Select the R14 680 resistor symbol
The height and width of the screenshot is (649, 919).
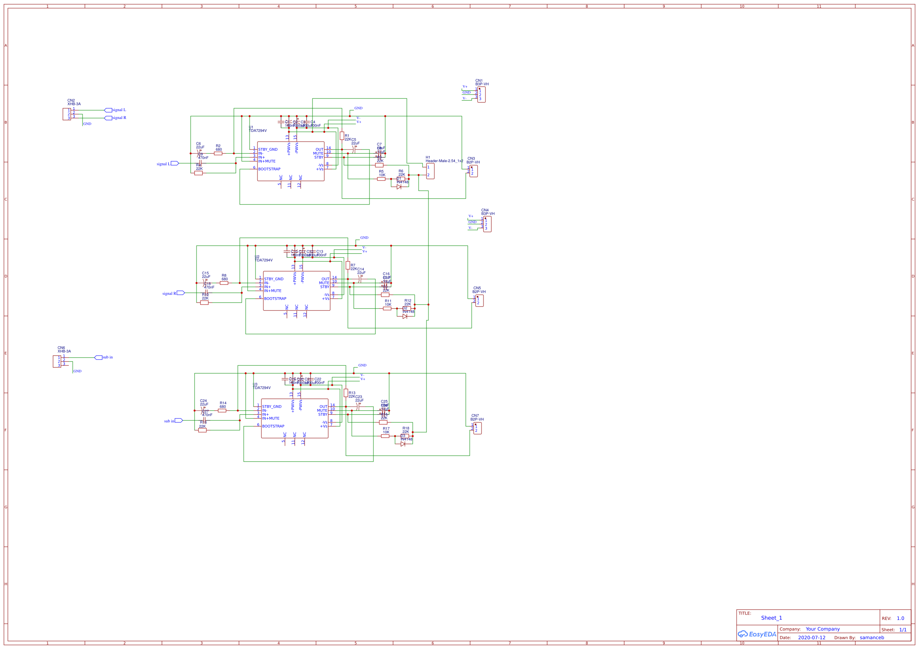(x=222, y=410)
